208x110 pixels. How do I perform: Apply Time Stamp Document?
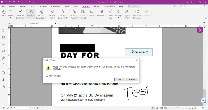(137, 14)
